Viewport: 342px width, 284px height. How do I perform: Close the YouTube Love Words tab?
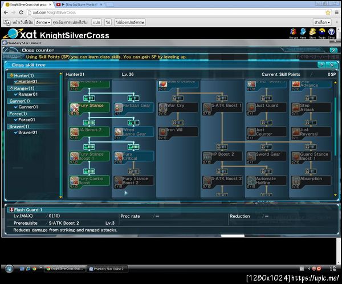click(101, 5)
